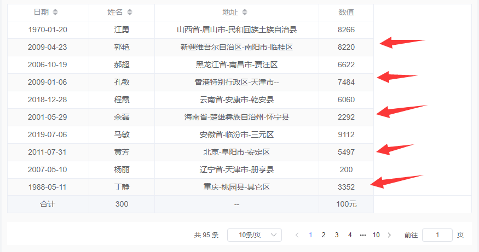This screenshot has width=479, height=252.
Task: Focus the 前往 page number input
Action: click(x=437, y=235)
